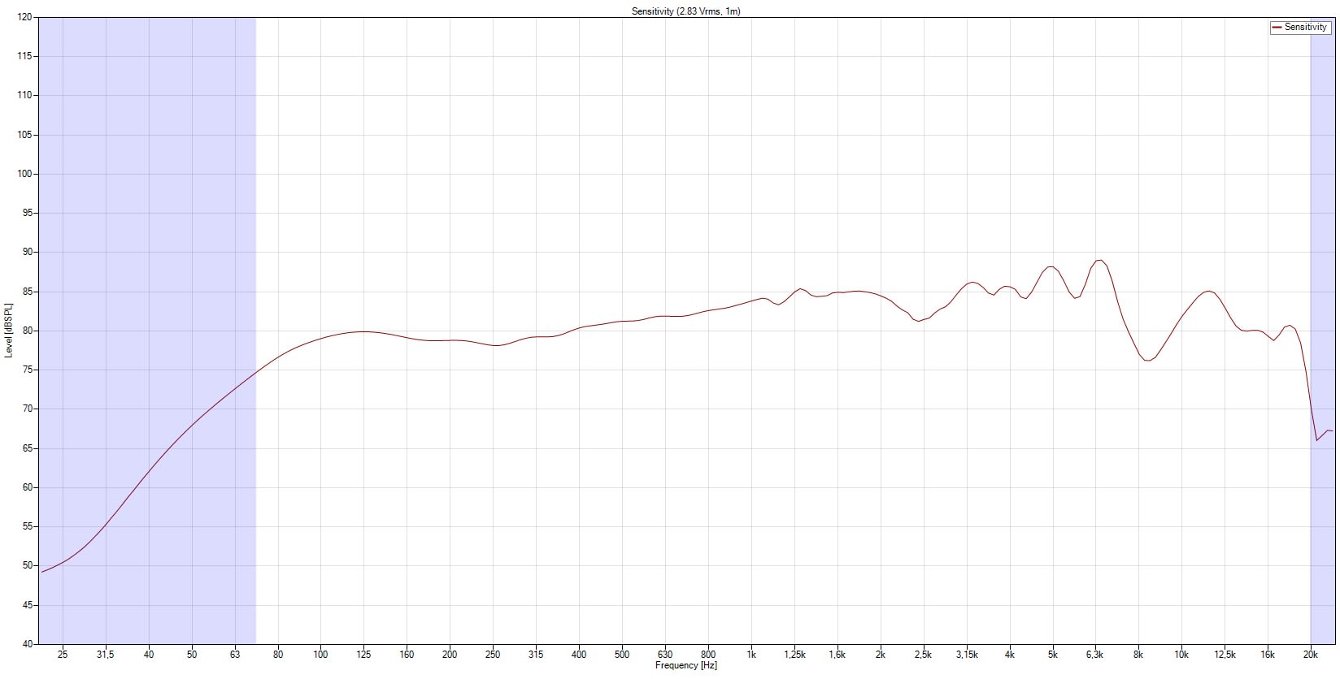Image resolution: width=1340 pixels, height=679 pixels.
Task: Click the 250 tick label on frequency axis
Action: point(493,655)
